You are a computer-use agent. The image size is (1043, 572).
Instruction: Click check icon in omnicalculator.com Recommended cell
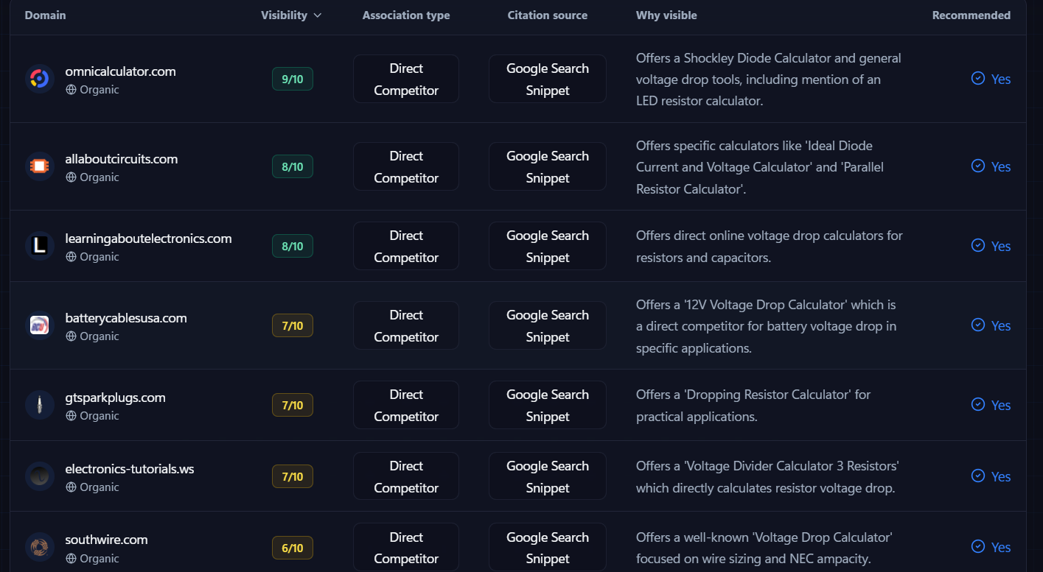pyautogui.click(x=978, y=78)
